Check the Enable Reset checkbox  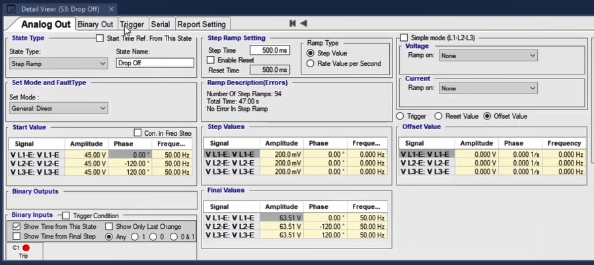pos(211,60)
